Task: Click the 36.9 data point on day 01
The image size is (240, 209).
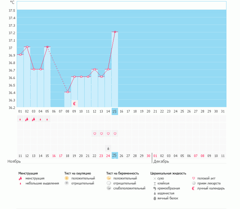Action: point(20,54)
